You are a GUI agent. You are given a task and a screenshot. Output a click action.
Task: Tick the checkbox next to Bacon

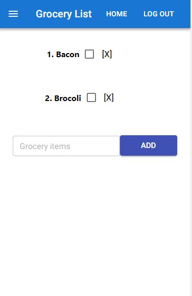click(89, 54)
